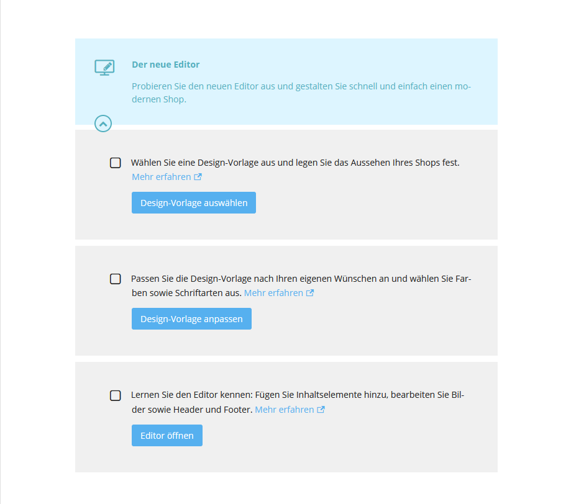571x504 pixels.
Task: Click the monitor with pencil editor icon
Action: [x=104, y=68]
